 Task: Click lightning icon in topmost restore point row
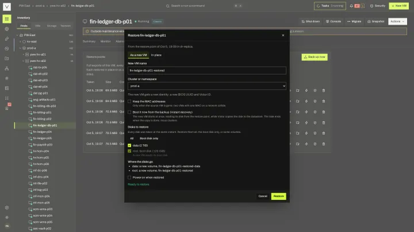pyautogui.click(x=306, y=91)
